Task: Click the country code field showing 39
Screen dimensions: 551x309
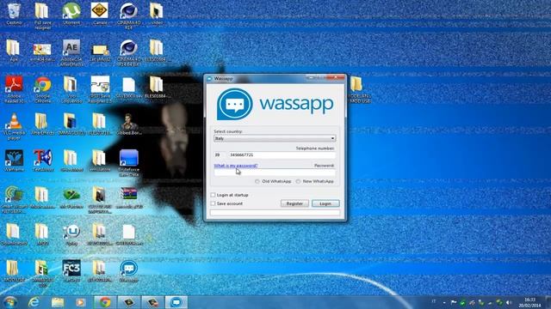Action: (220, 154)
